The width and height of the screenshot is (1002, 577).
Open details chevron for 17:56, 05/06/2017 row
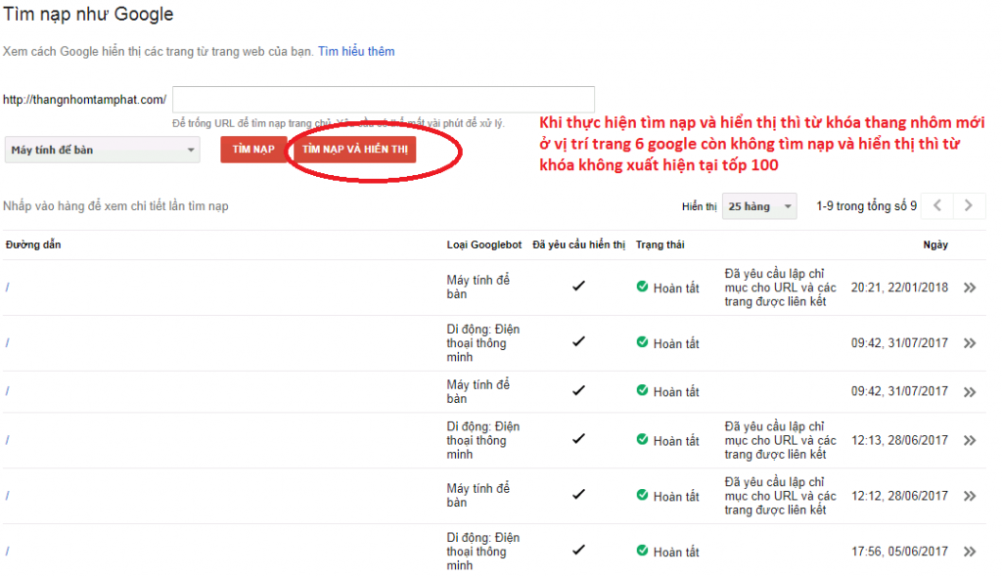970,552
